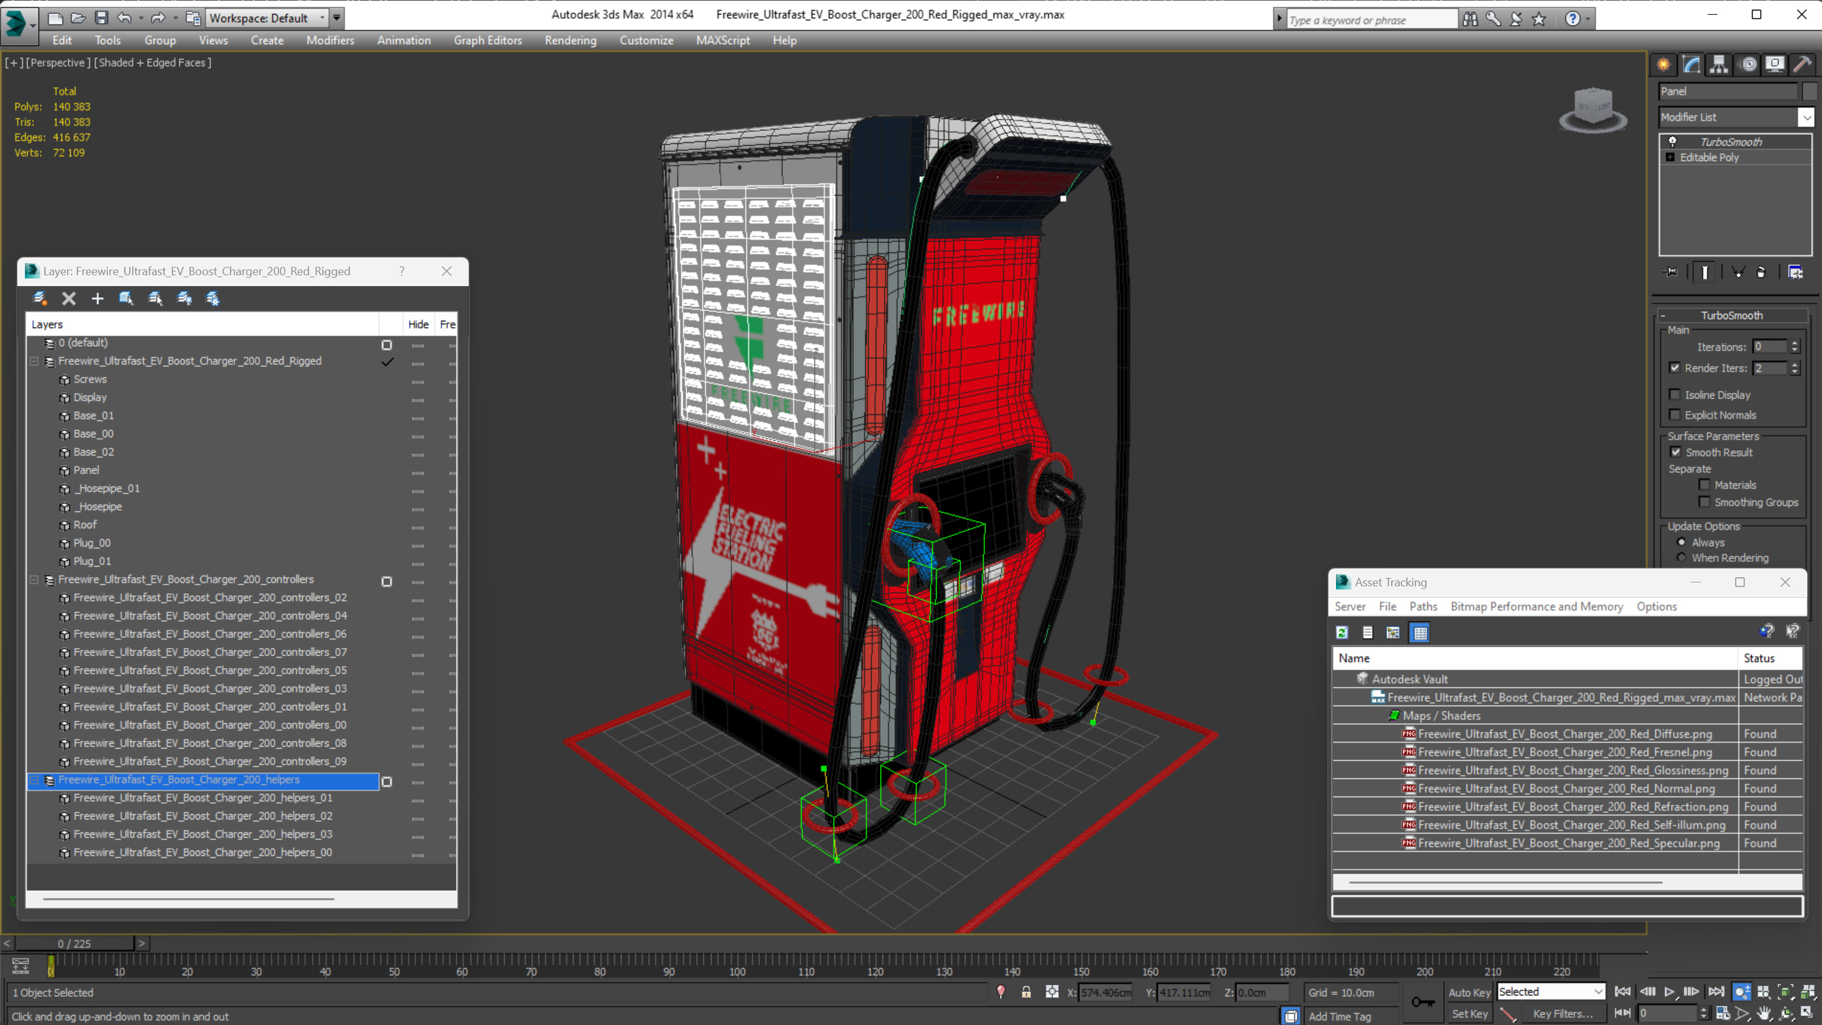Toggle the TurboSmooth modifier lightbulb
Viewport: 1822px width, 1025px height.
tap(1672, 142)
